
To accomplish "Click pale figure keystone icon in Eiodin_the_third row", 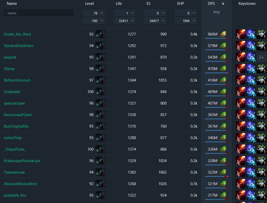I will 262,34.
